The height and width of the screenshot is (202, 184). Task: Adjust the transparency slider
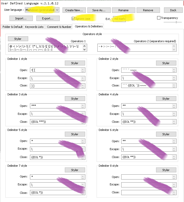coord(173,22)
